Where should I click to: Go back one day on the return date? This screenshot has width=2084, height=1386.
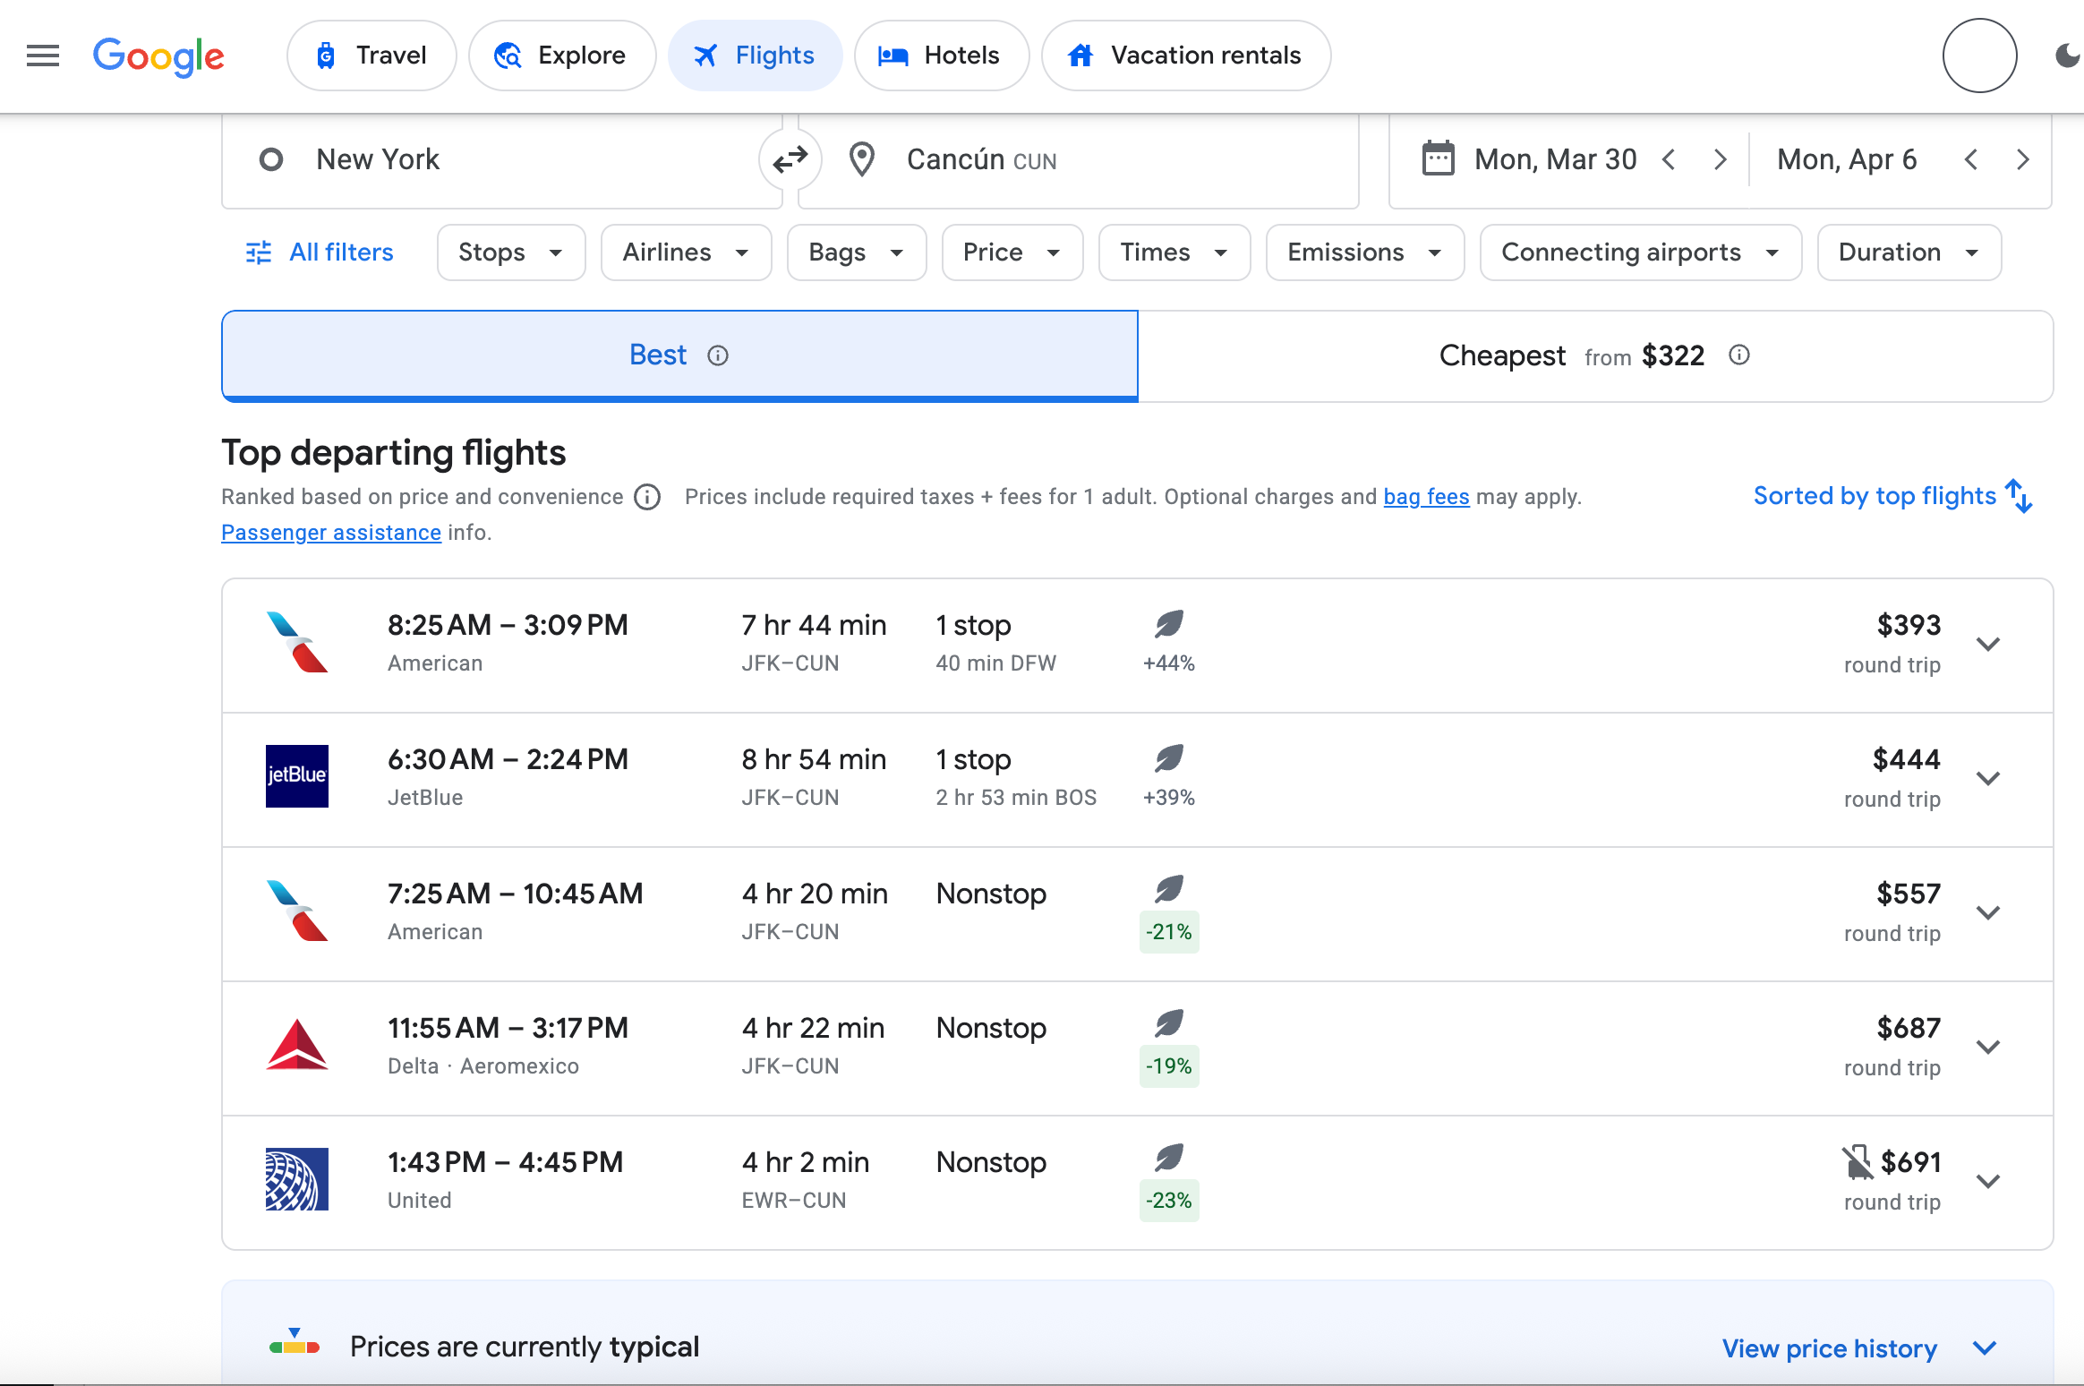pyautogui.click(x=1971, y=159)
